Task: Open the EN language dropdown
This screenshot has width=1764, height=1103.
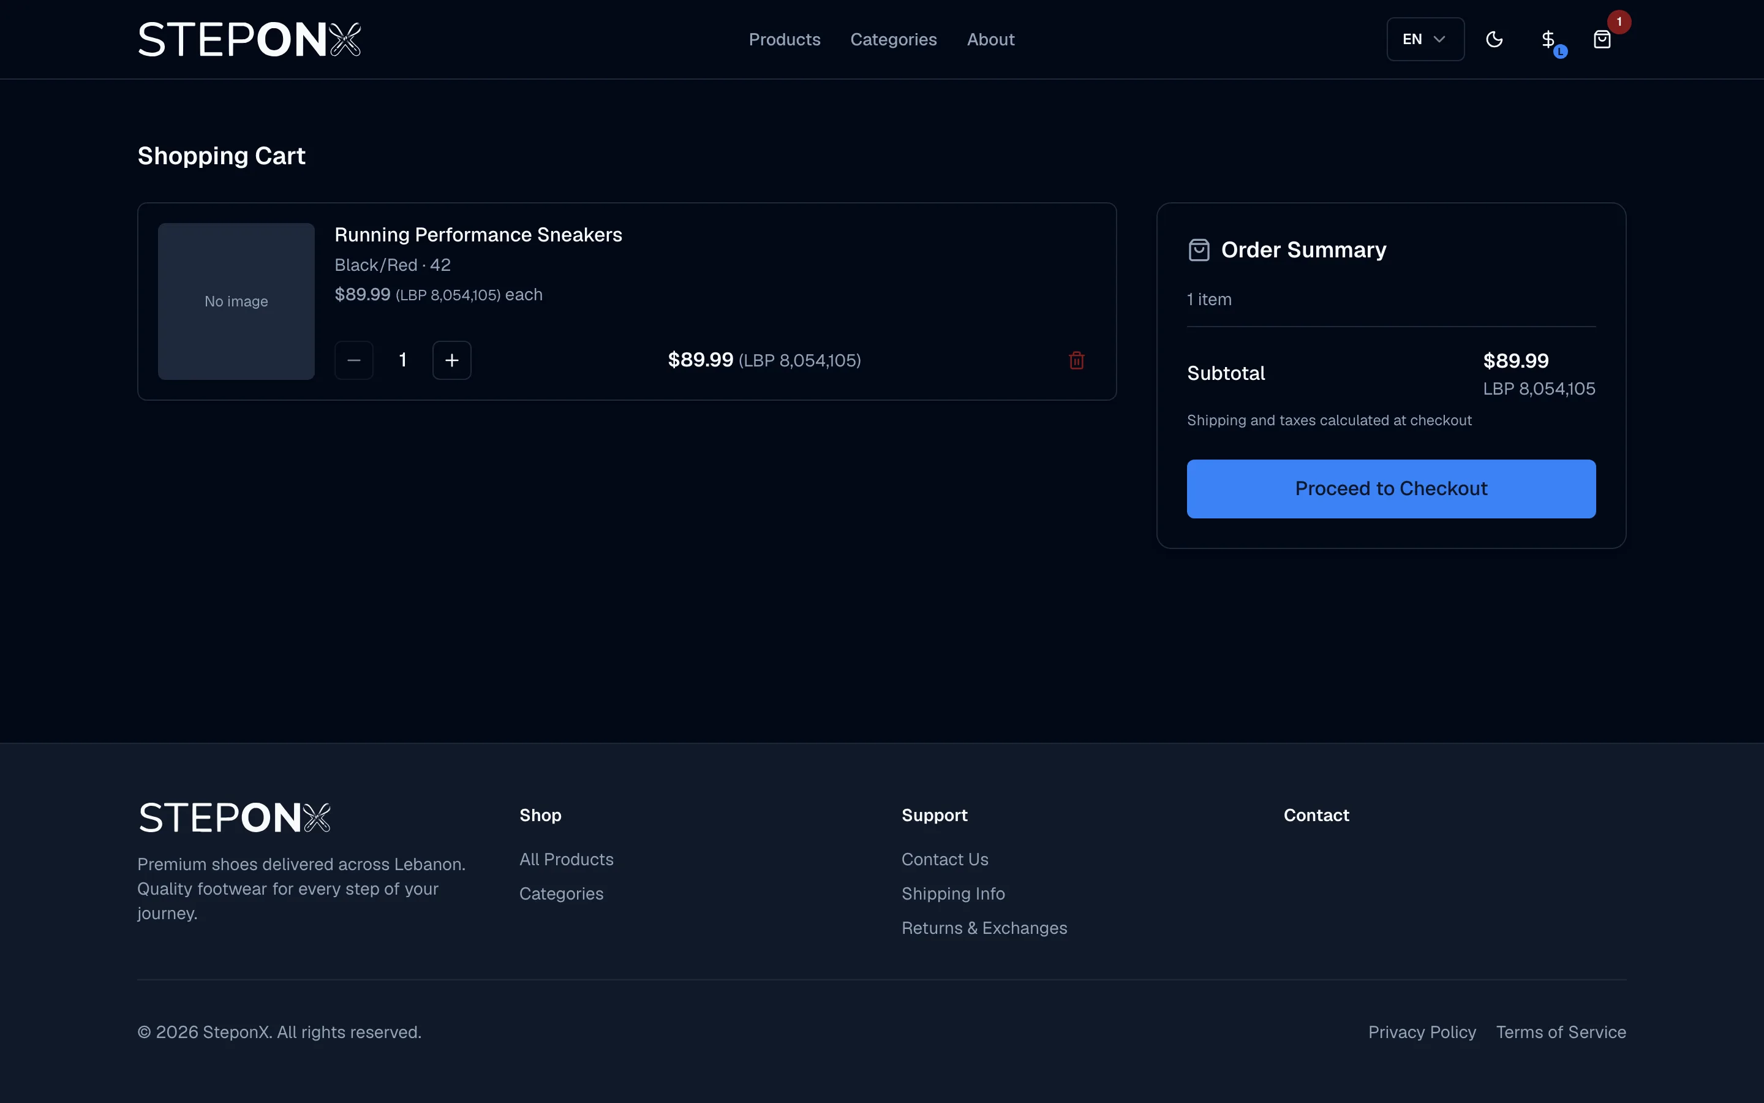Action: (x=1425, y=39)
